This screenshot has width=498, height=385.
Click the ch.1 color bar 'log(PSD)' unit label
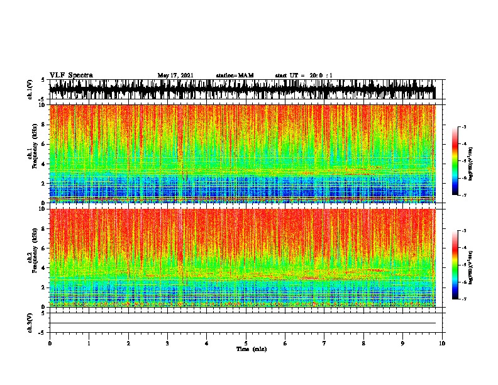471,164
